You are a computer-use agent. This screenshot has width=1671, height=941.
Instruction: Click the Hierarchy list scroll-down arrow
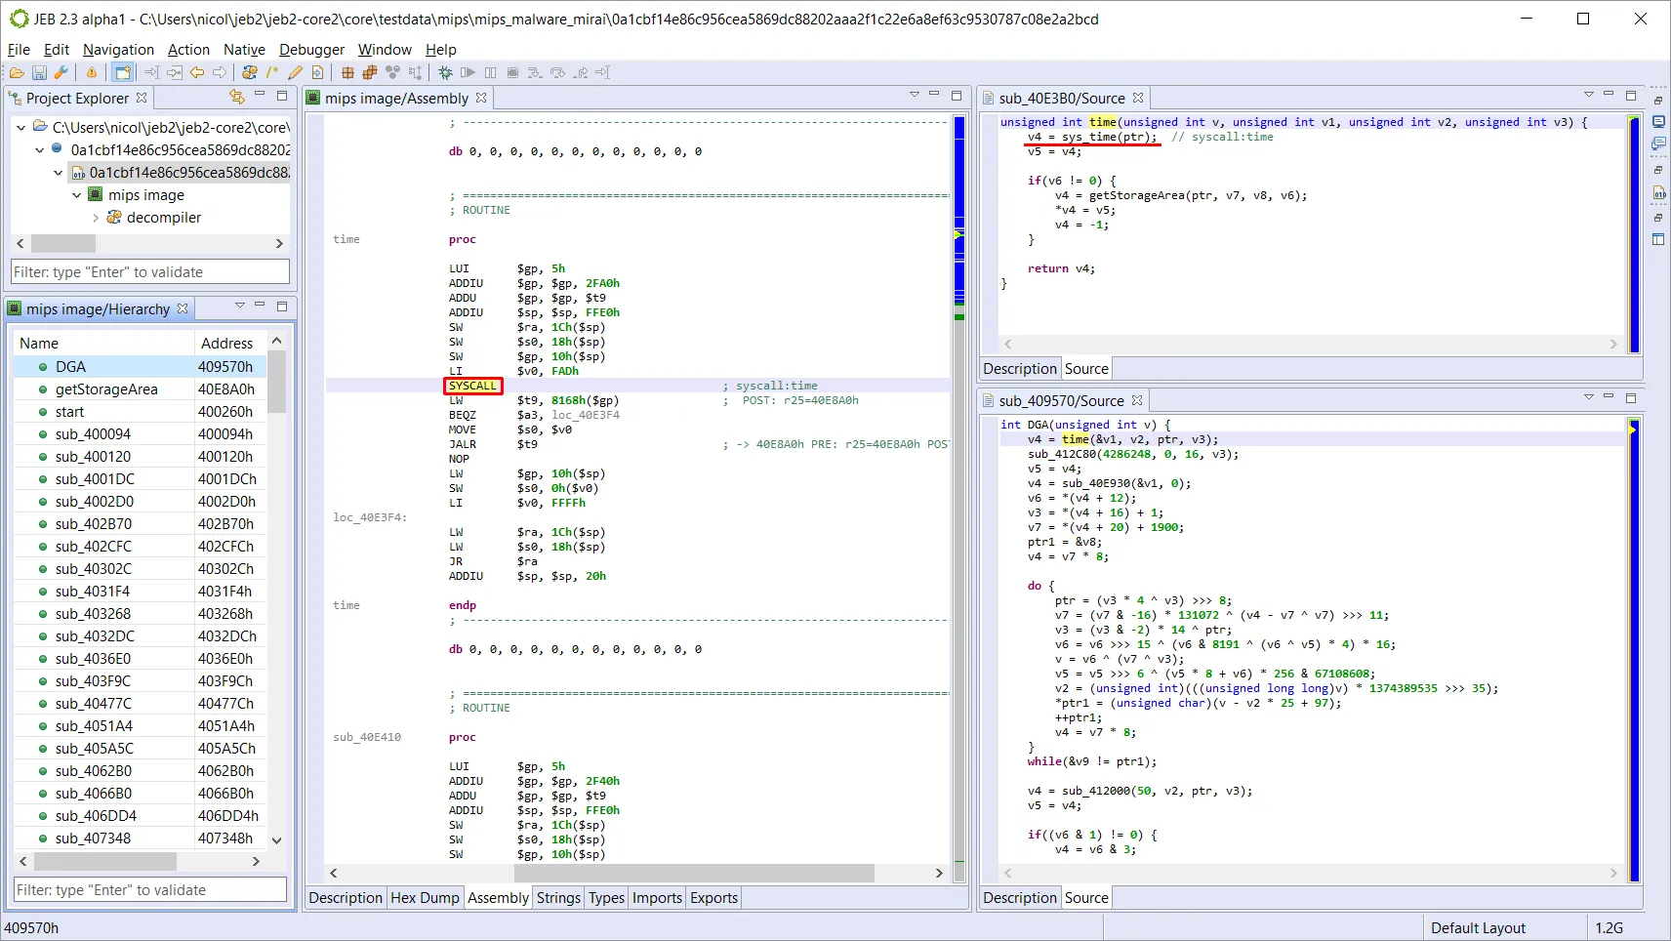[277, 839]
